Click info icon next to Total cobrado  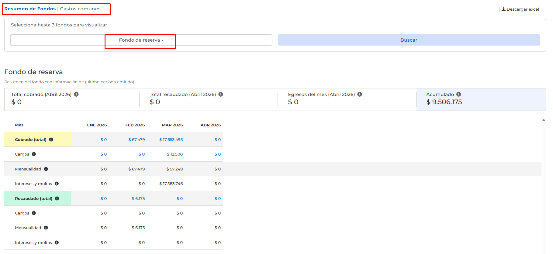[x=76, y=94]
